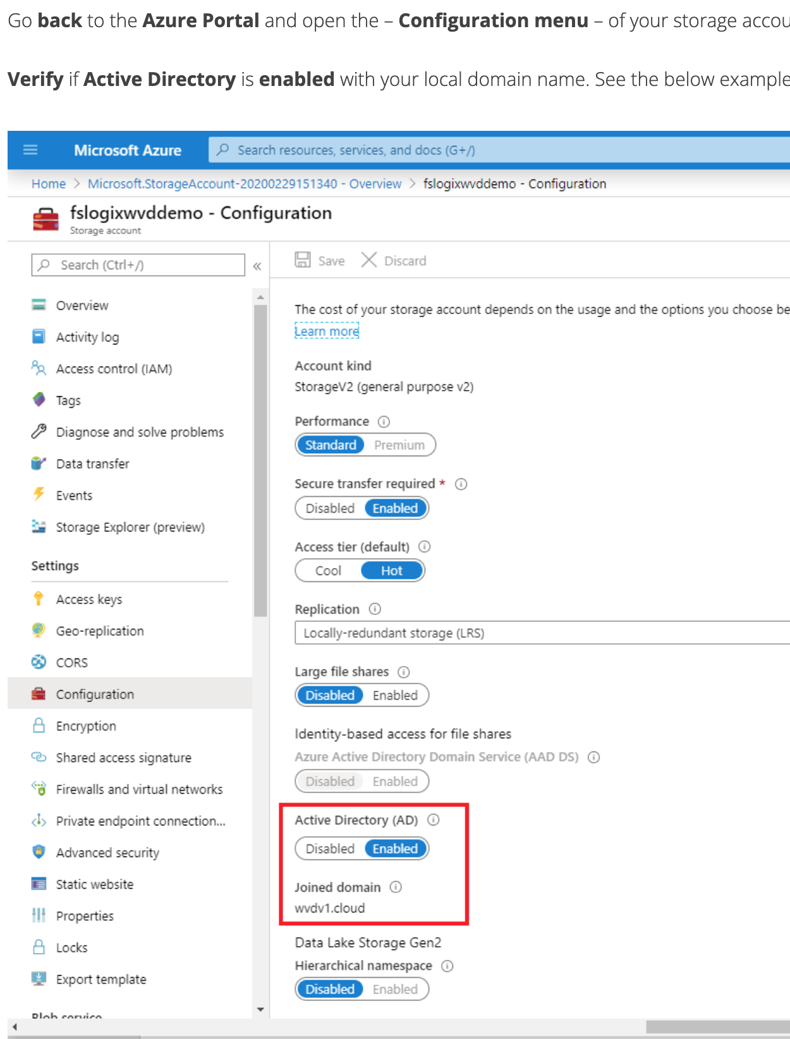The height and width of the screenshot is (1039, 790).
Task: Enable Hierarchical namespace
Action: (x=395, y=989)
